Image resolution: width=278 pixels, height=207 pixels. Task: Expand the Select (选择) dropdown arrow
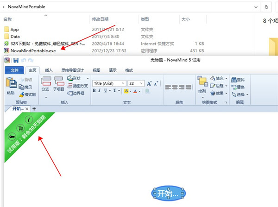247,94
